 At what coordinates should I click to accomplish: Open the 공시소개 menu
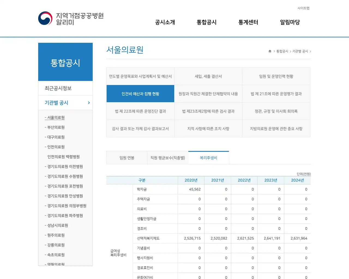(x=164, y=22)
